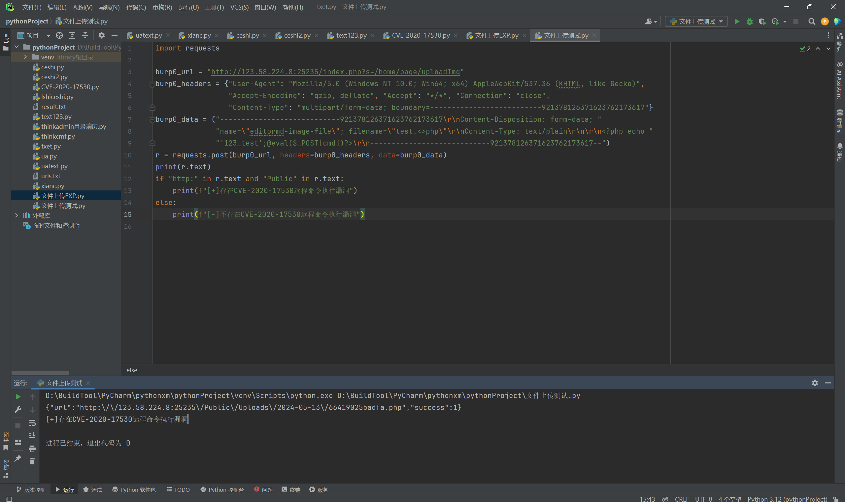Click the 'else' breadcrumb below editor
The image size is (845, 502).
click(x=132, y=370)
